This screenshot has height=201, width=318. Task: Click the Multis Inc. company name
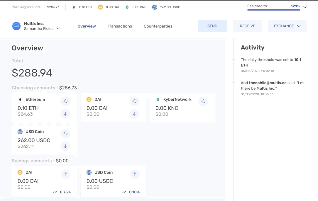click(34, 23)
